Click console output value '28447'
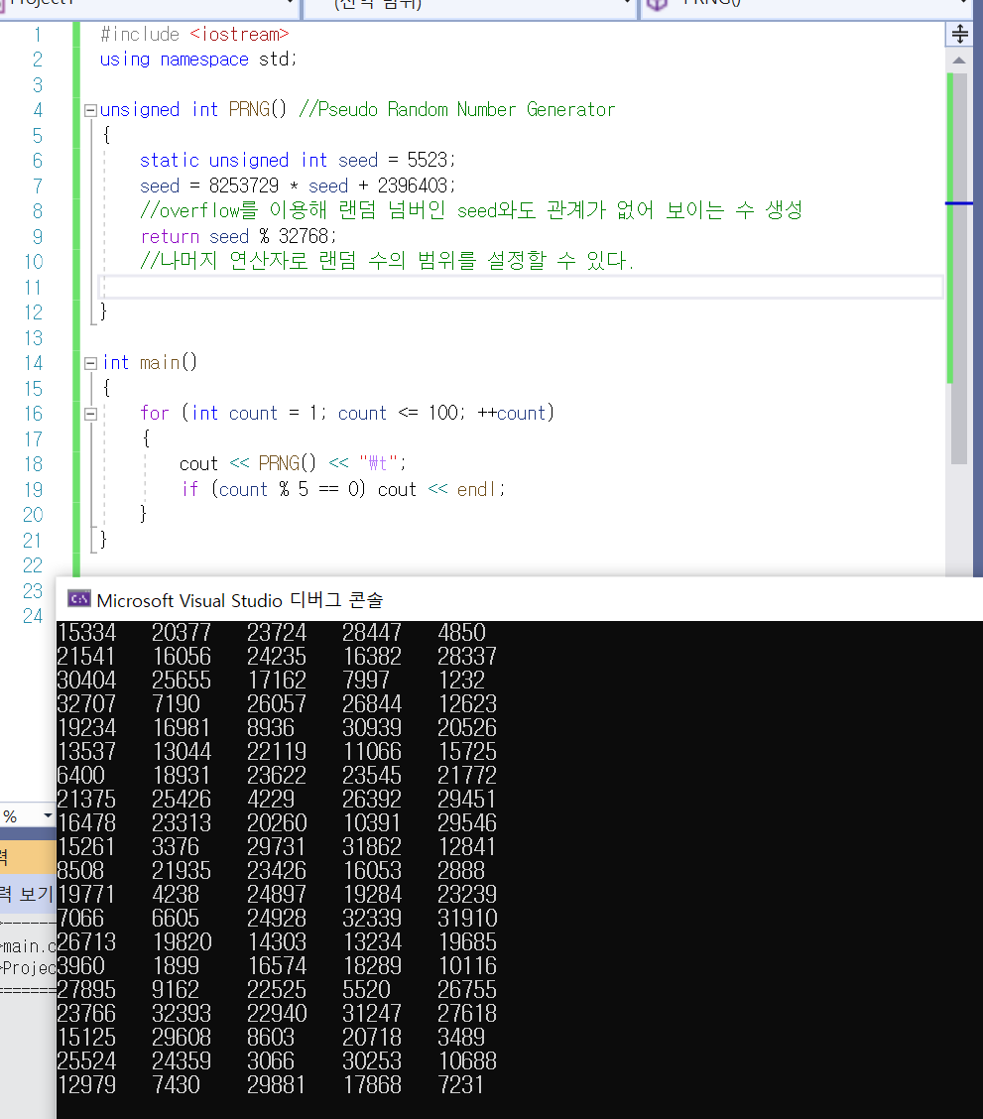Image resolution: width=983 pixels, height=1119 pixels. [x=372, y=632]
